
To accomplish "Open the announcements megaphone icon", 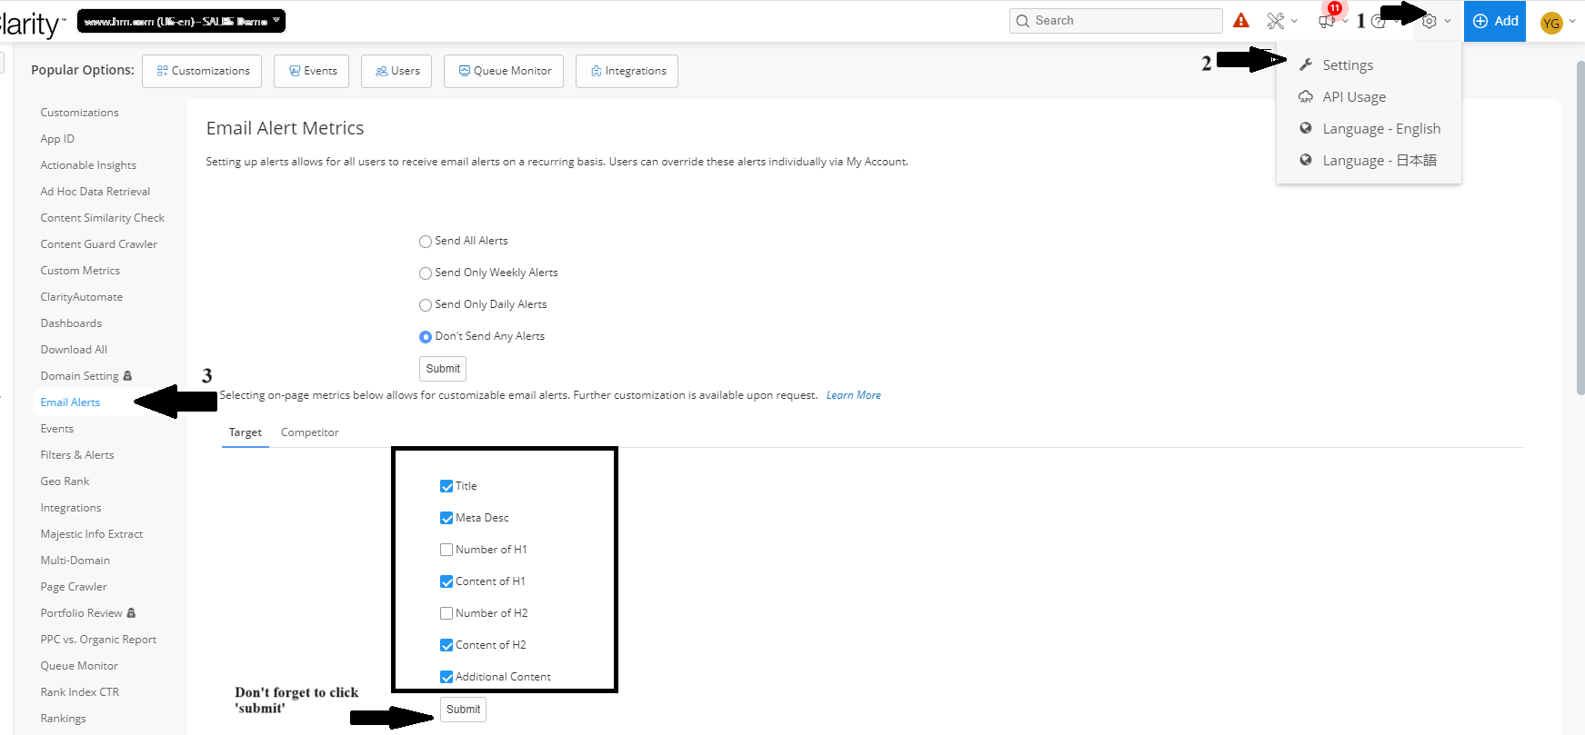I will coord(1327,22).
